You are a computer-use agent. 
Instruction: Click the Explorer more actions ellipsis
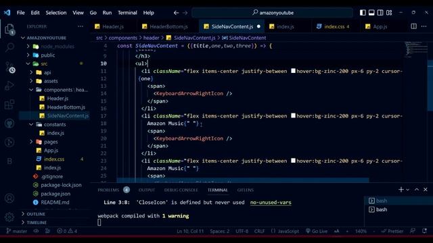click(81, 26)
